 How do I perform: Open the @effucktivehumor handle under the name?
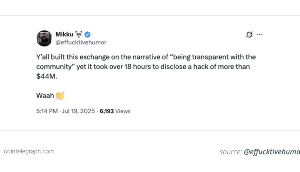point(81,42)
